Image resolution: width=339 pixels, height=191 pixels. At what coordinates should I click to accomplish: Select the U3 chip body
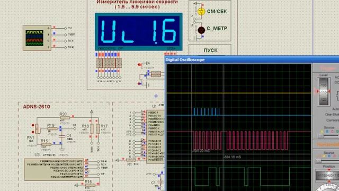pos(54,170)
